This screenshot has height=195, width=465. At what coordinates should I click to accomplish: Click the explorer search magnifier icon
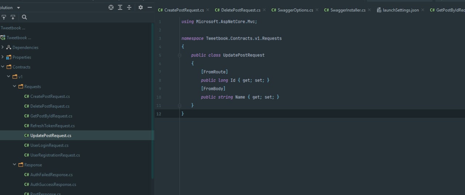pyautogui.click(x=24, y=17)
